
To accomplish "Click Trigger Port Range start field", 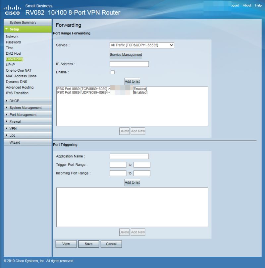I will coord(118,165).
